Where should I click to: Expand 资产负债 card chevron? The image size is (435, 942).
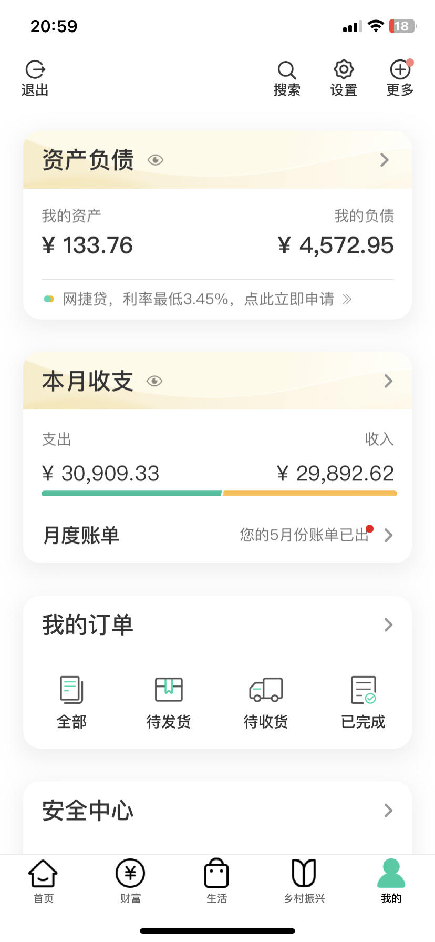(x=385, y=160)
